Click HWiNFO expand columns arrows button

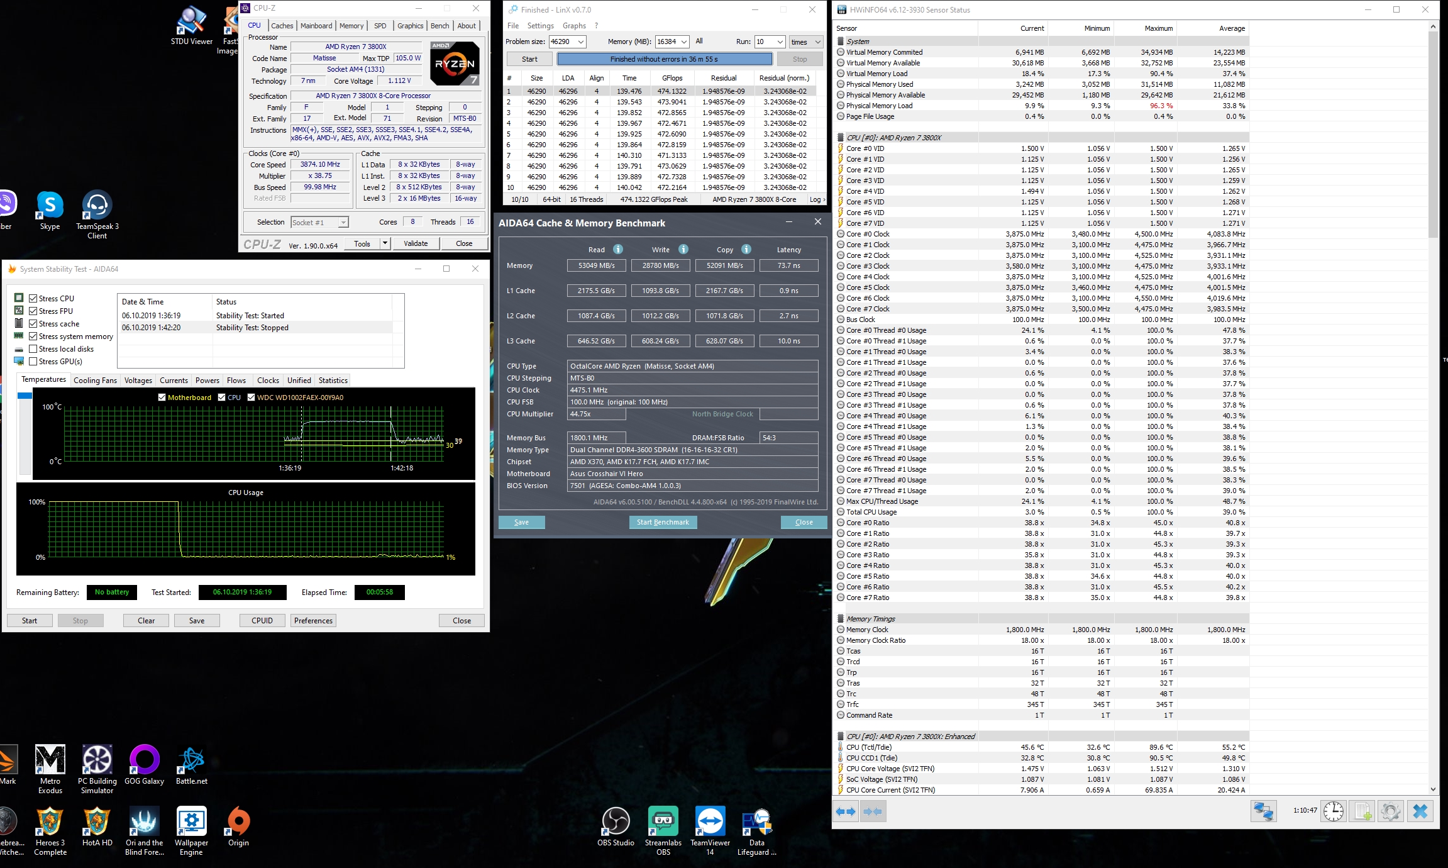846,811
